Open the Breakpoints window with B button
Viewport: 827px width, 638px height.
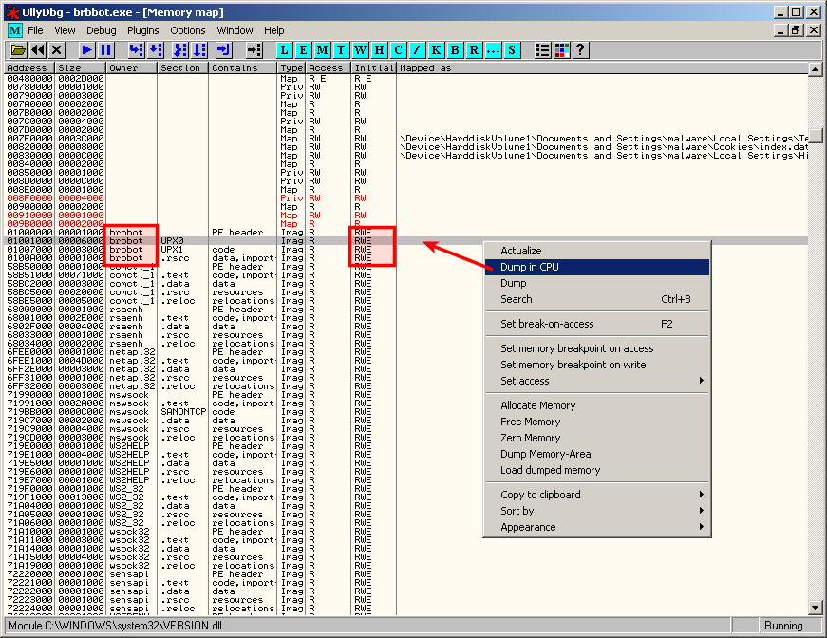[456, 49]
